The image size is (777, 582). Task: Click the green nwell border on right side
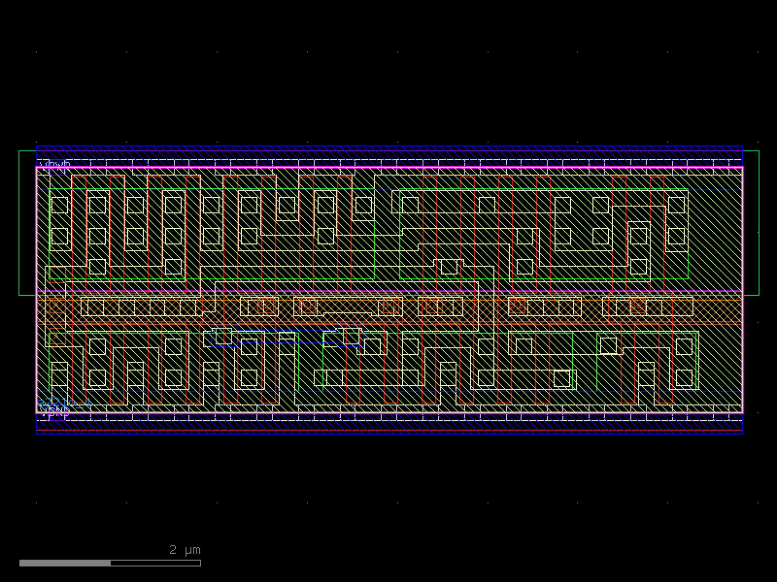pos(759,223)
